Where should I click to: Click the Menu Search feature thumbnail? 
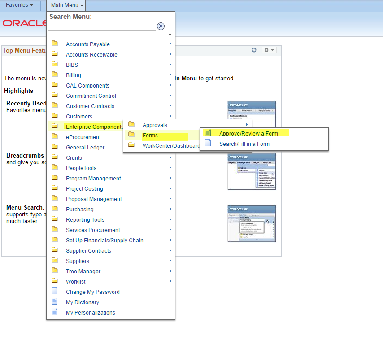tap(252, 223)
